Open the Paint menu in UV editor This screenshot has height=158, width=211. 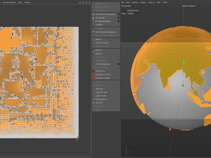pyautogui.click(x=20, y=2)
